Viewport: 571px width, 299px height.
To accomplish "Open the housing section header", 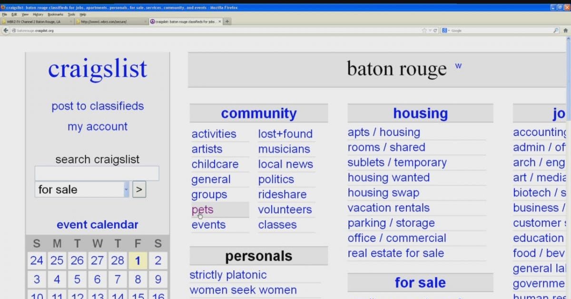I will point(421,113).
